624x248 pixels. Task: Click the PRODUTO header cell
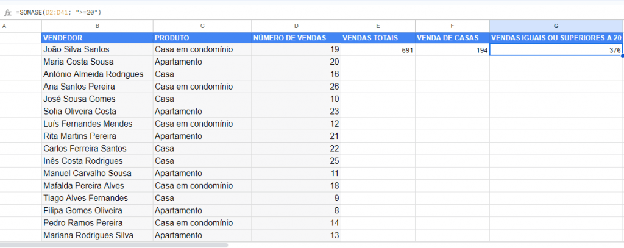click(202, 38)
